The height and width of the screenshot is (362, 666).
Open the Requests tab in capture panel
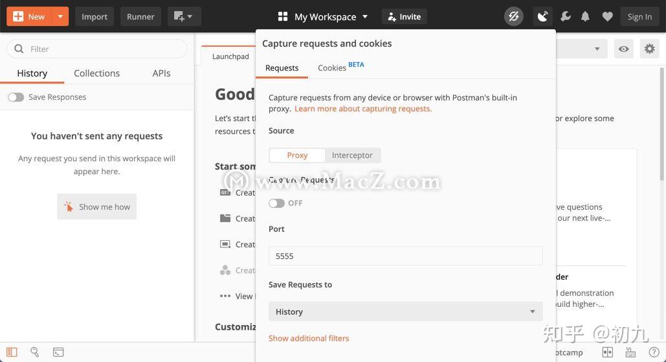click(x=282, y=68)
